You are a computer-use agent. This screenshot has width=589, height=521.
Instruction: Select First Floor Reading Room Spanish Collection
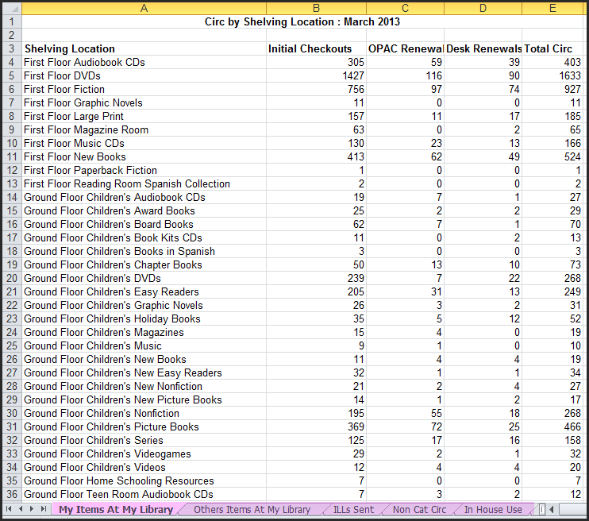pos(144,183)
